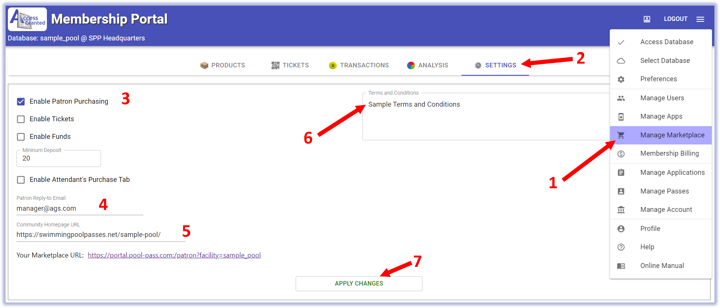Go to the Transactions tab

pyautogui.click(x=359, y=65)
